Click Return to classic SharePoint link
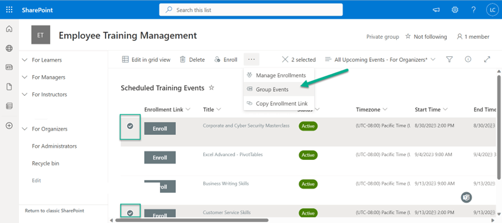The height and width of the screenshot is (223, 502). click(55, 210)
